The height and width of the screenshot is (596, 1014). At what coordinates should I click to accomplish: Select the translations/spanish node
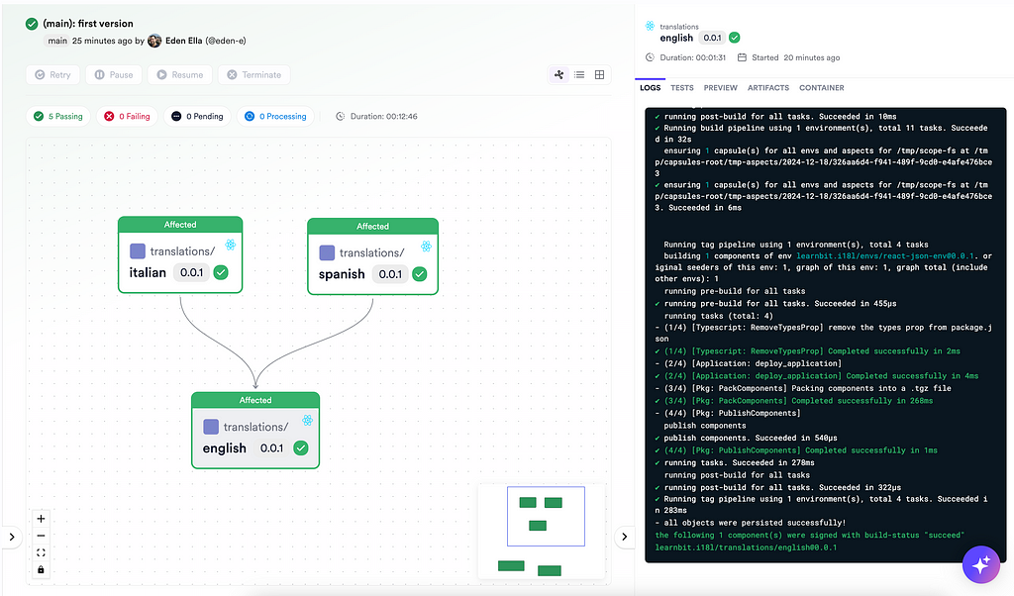[x=373, y=256]
